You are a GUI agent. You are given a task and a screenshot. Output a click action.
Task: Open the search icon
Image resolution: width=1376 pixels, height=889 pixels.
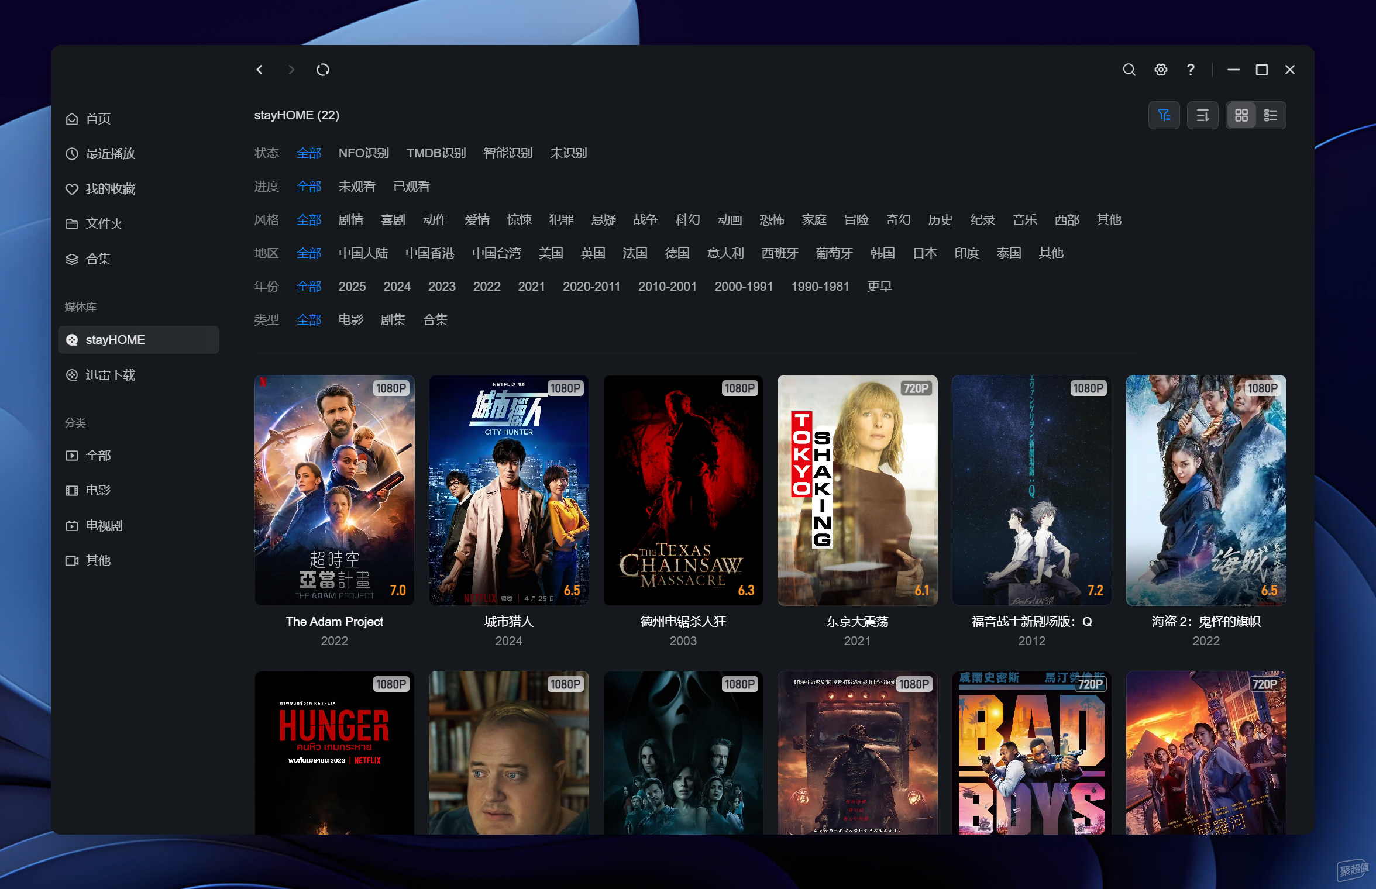coord(1129,70)
